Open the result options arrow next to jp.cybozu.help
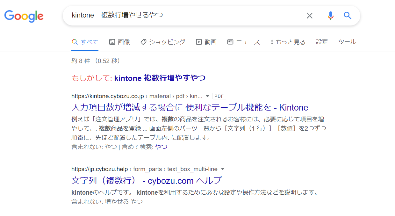This screenshot has width=395, height=216. click(x=223, y=169)
